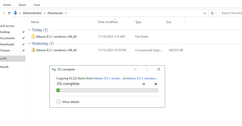Open the Home ribbon tab
This screenshot has width=242, height=126.
[x=7, y=5]
